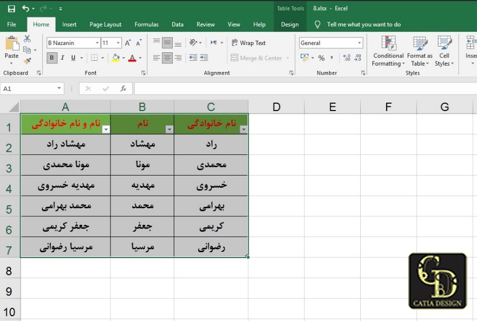The width and height of the screenshot is (477, 321).
Task: Click the Undo arrow icon
Action: click(x=25, y=8)
